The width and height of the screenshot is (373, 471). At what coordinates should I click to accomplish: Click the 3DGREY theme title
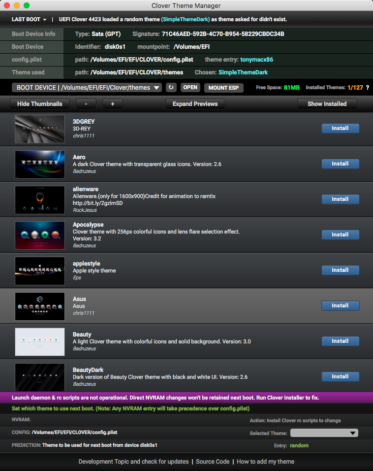click(x=84, y=121)
